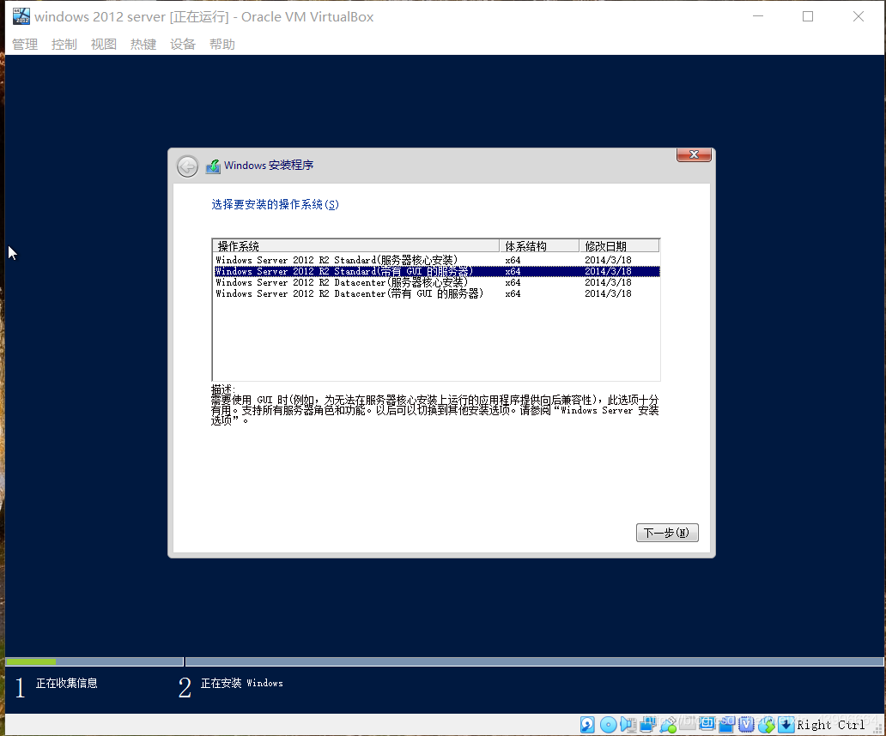Click the 操作系统 column header
This screenshot has width=886, height=736.
[x=356, y=246]
